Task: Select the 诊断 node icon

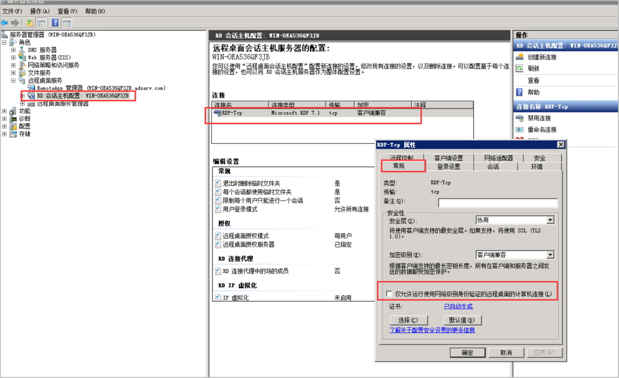Action: point(13,118)
